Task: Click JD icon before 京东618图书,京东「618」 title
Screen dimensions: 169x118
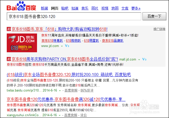Action: (x=9, y=29)
